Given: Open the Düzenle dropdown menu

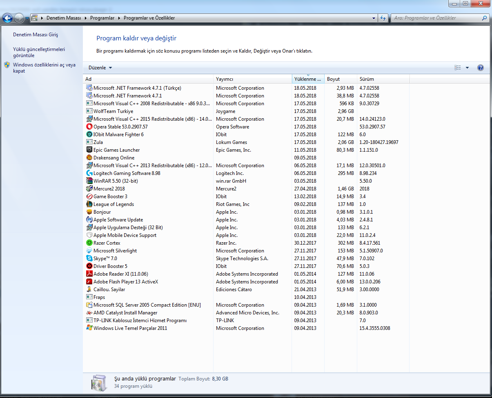Looking at the screenshot, I should tap(100, 68).
